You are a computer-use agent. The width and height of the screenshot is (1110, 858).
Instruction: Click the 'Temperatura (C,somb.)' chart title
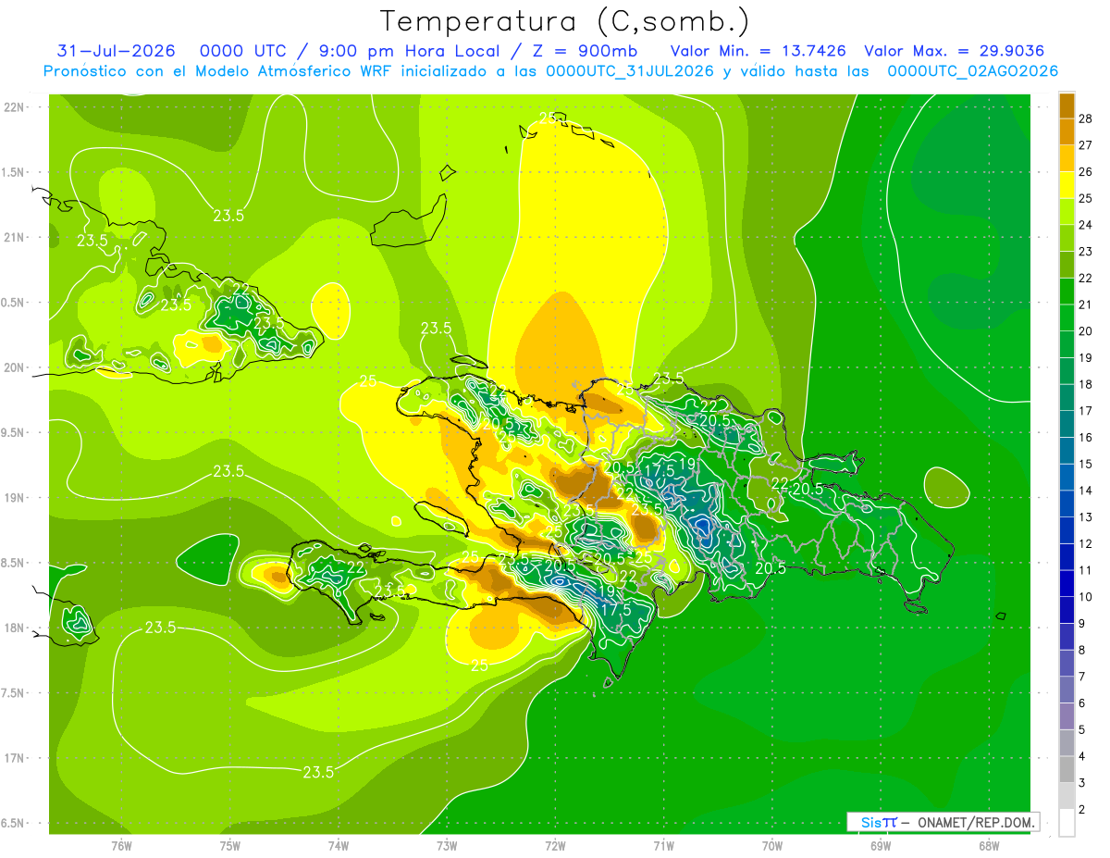click(564, 21)
